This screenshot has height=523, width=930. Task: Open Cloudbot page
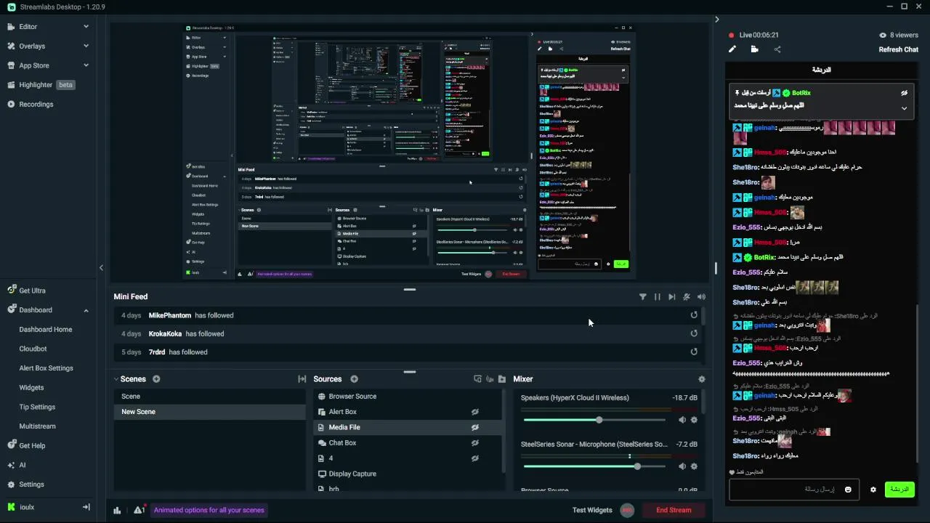tap(33, 349)
